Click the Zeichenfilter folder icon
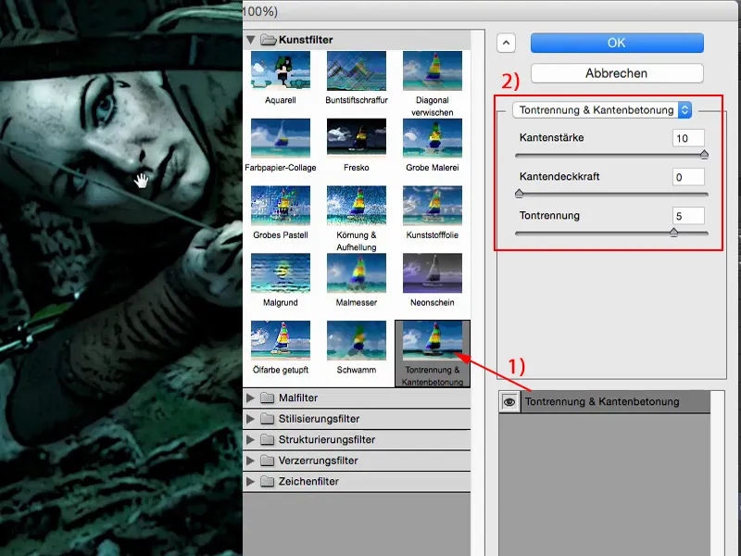 [268, 481]
